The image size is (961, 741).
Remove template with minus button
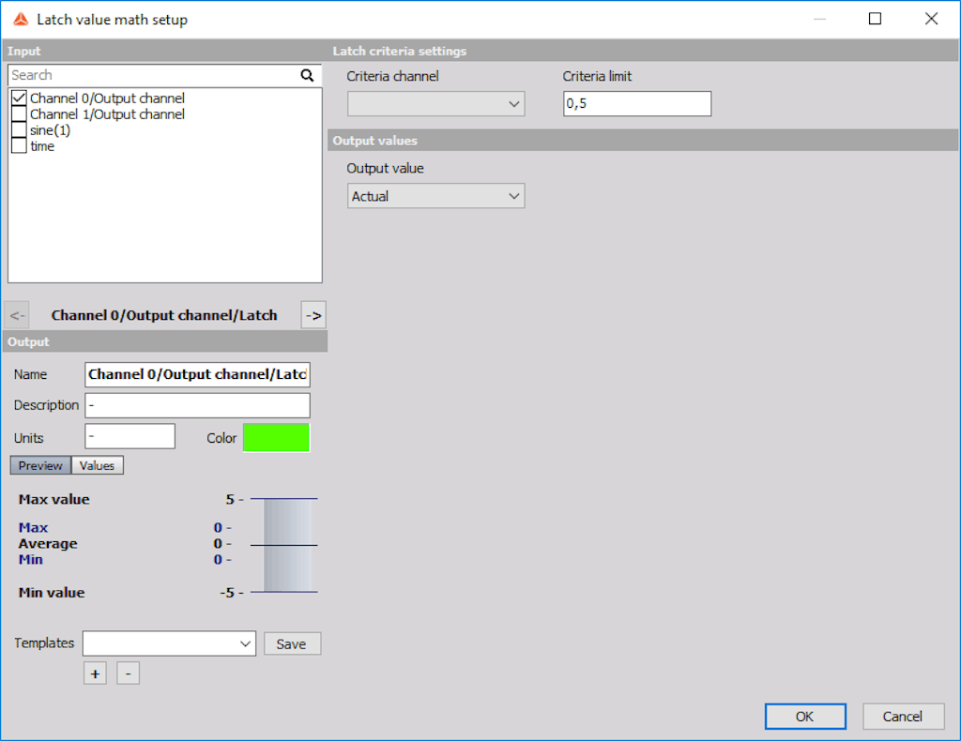pyautogui.click(x=128, y=673)
